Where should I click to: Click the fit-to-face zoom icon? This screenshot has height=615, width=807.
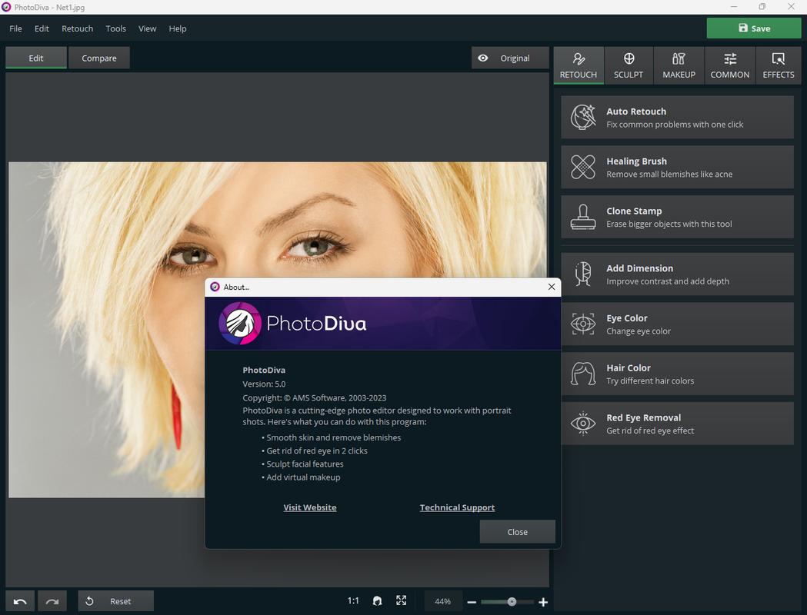(377, 600)
